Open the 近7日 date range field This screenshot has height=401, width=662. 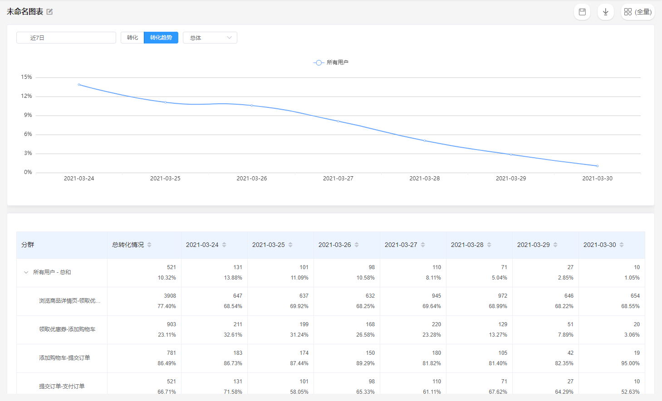click(x=66, y=38)
